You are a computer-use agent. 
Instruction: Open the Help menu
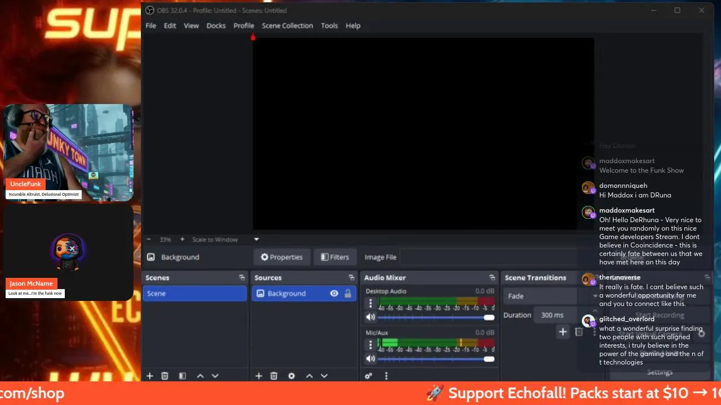click(353, 25)
